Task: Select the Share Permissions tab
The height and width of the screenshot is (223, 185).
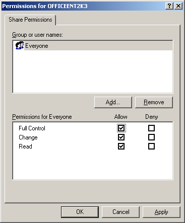Action: [30, 20]
